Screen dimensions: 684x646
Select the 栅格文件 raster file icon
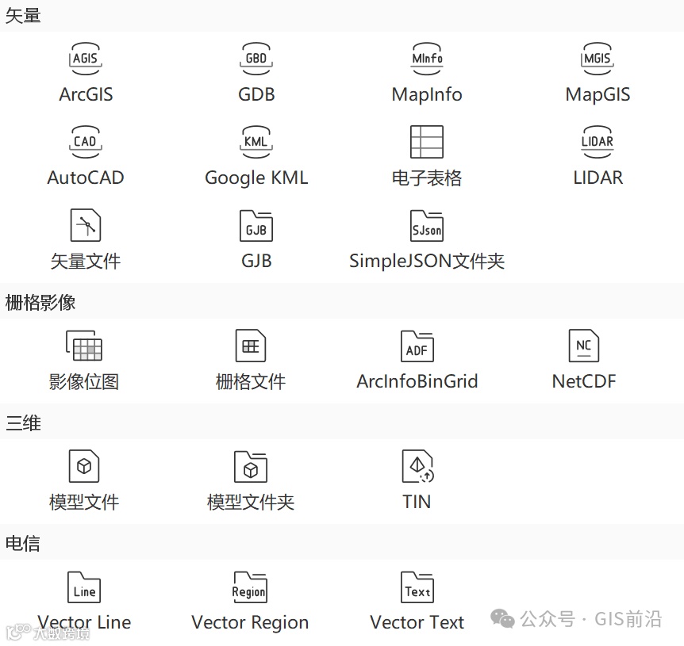pos(251,346)
